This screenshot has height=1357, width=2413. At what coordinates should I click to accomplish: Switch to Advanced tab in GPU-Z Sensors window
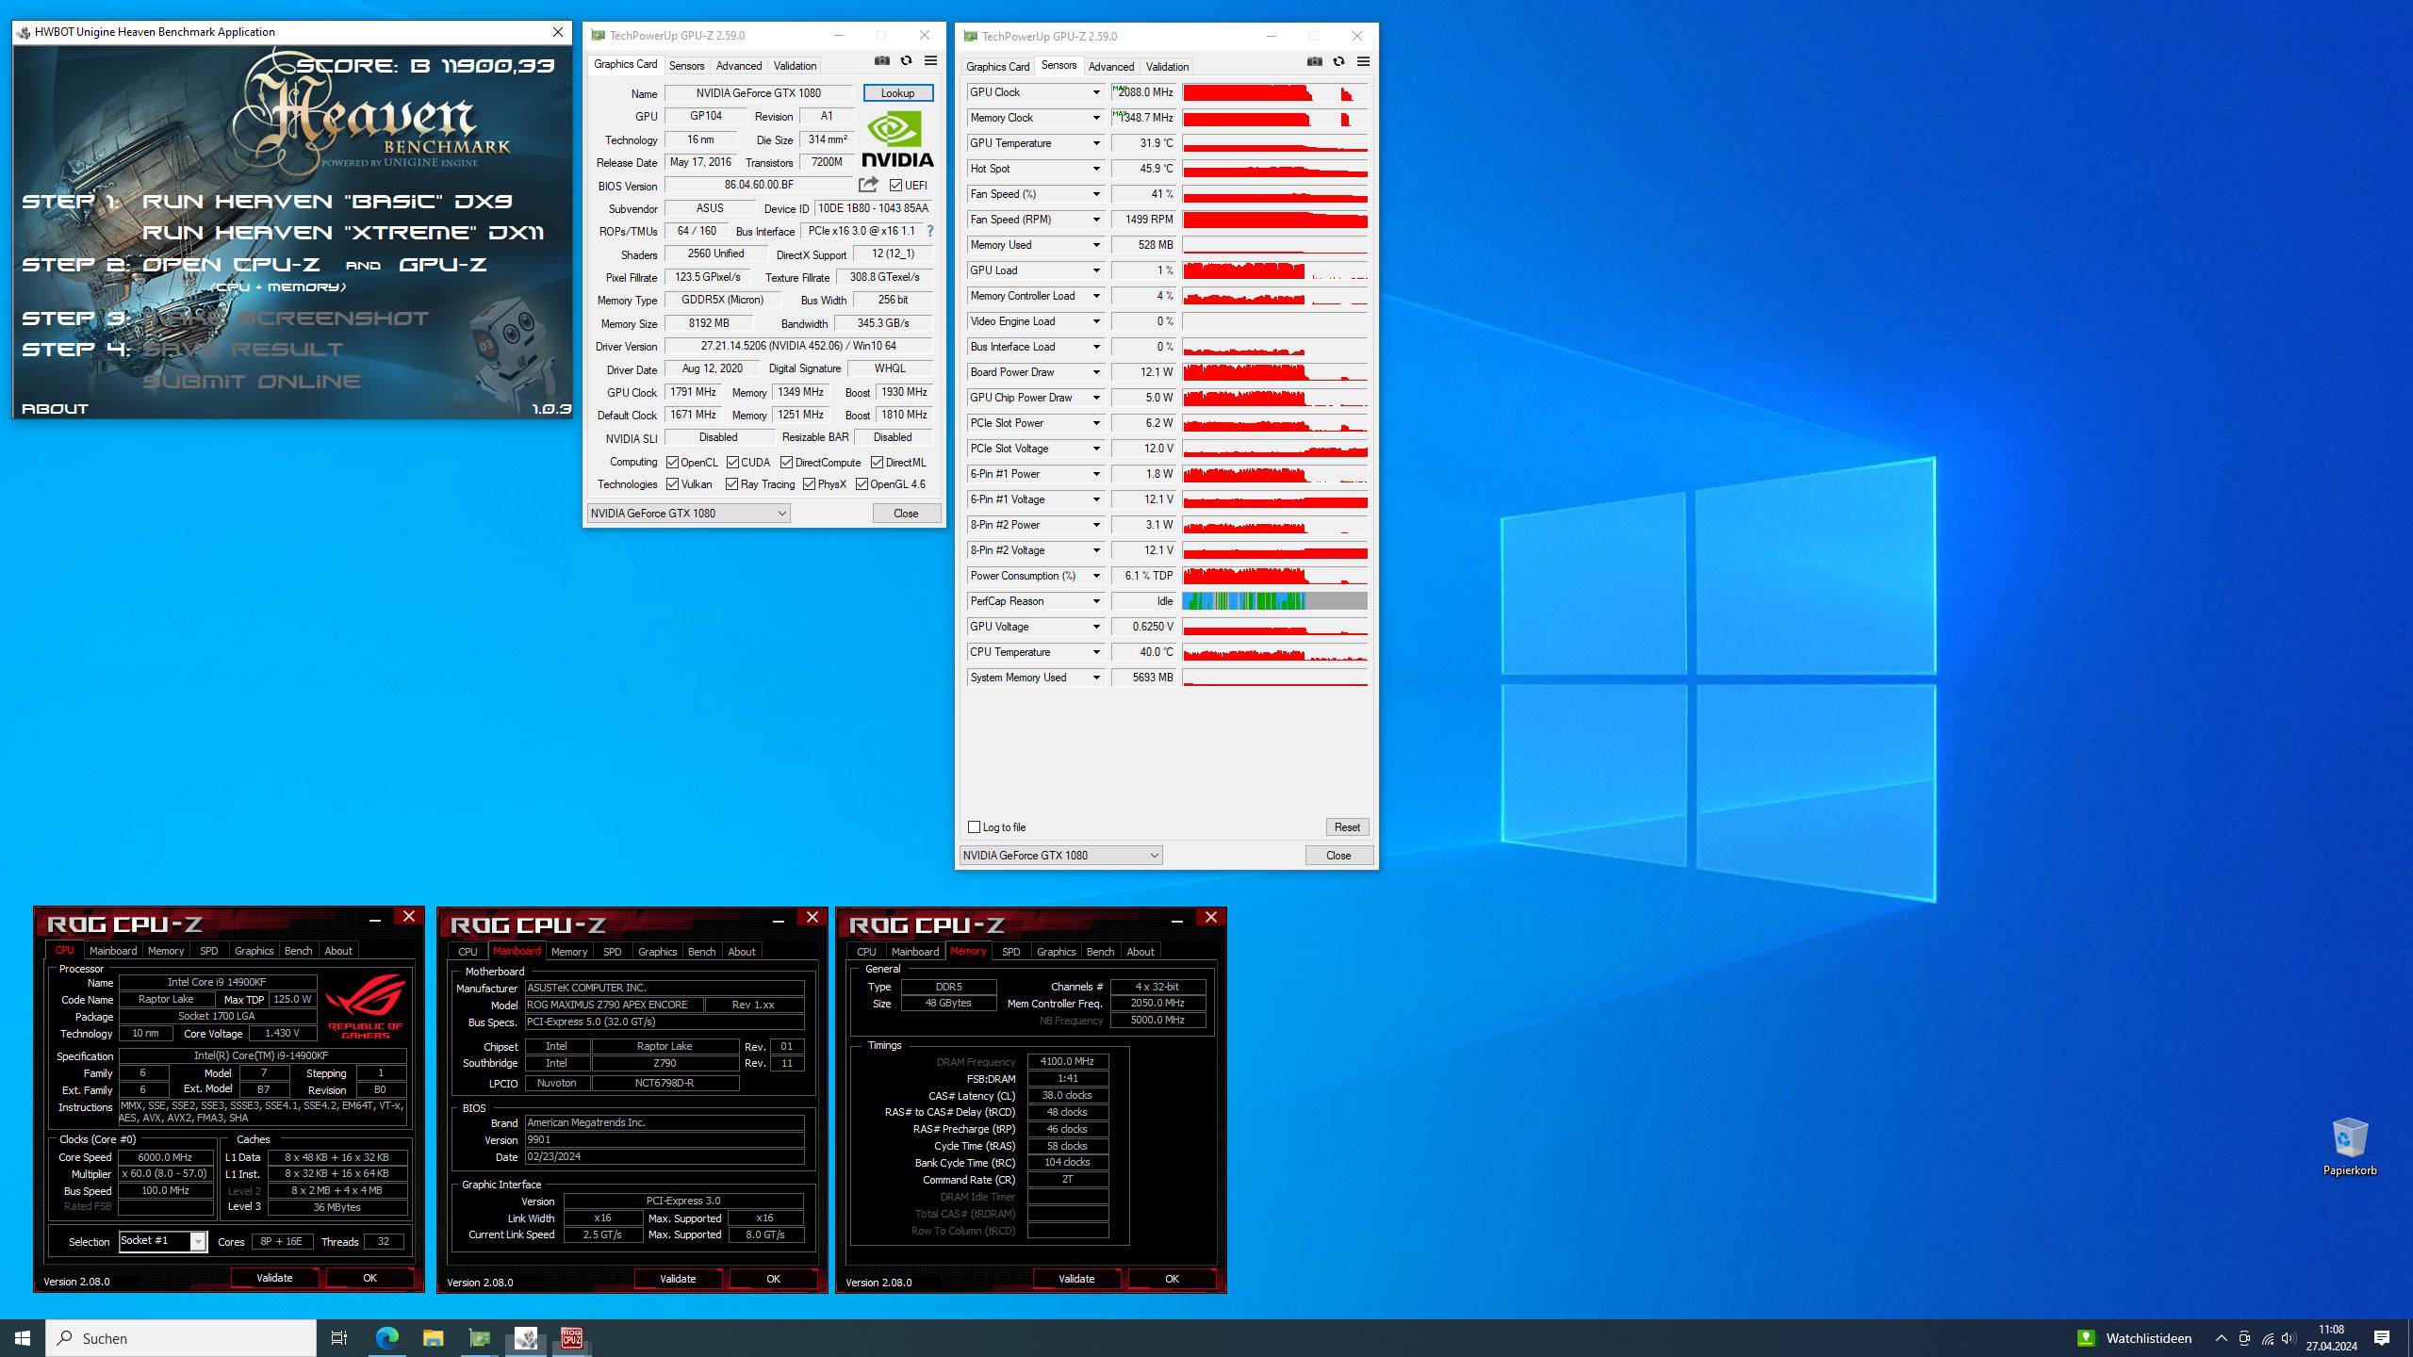click(1110, 67)
